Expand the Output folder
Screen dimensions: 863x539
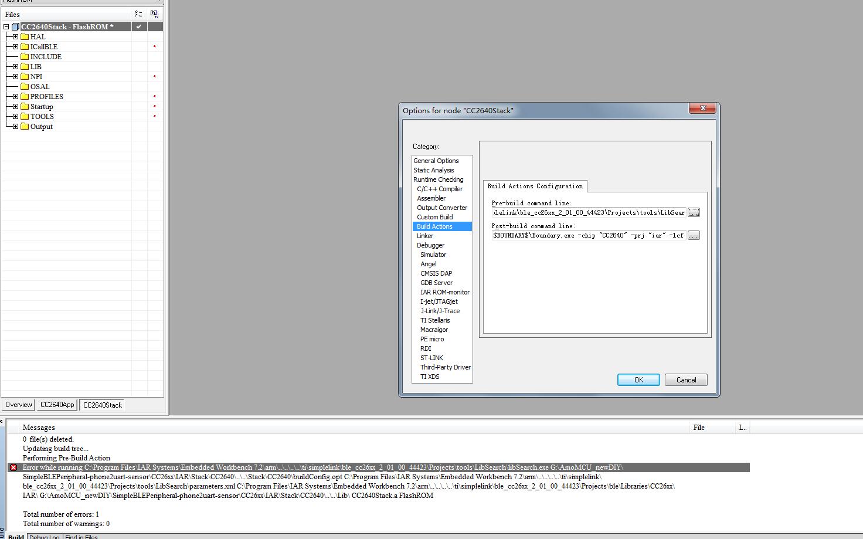point(15,127)
